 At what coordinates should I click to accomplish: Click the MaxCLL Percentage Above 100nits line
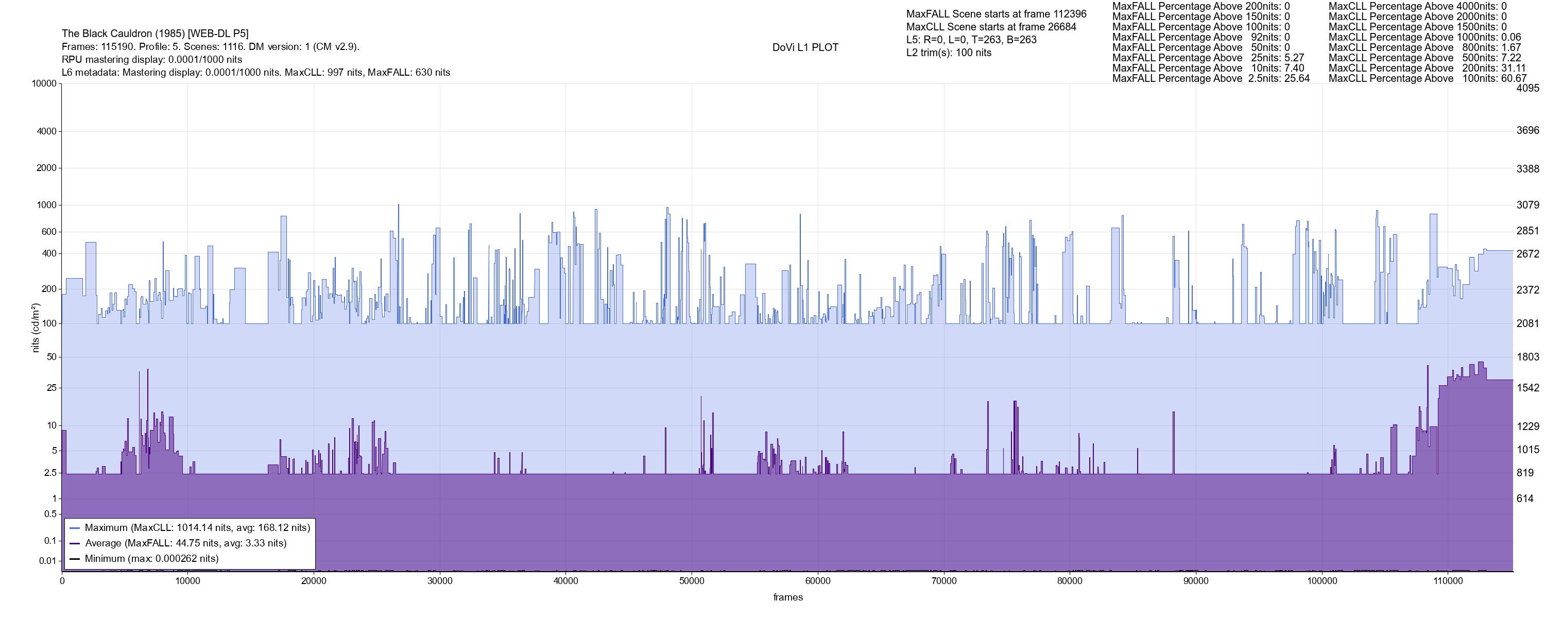point(1427,79)
